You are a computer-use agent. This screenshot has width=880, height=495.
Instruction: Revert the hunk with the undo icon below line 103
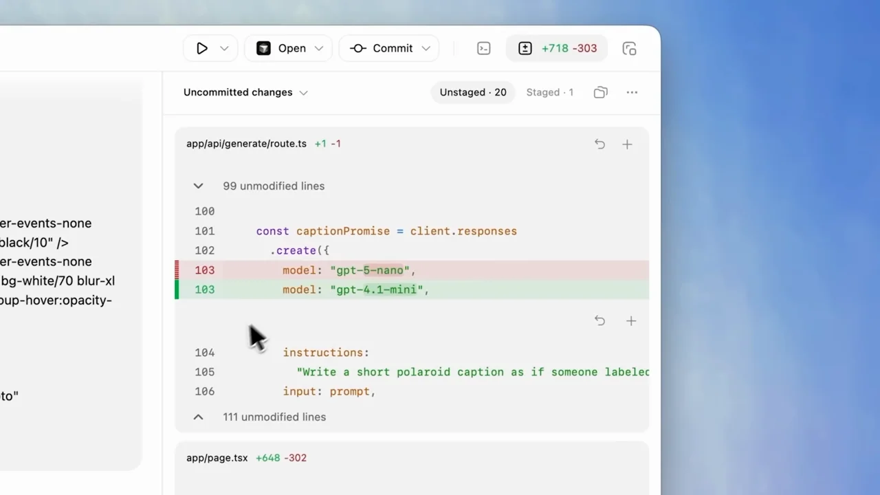599,320
